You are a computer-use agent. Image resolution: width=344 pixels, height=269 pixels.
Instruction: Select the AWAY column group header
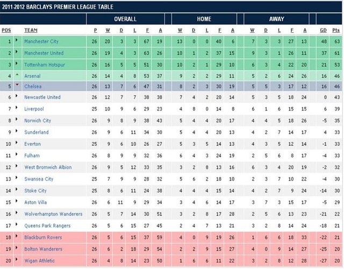277,18
